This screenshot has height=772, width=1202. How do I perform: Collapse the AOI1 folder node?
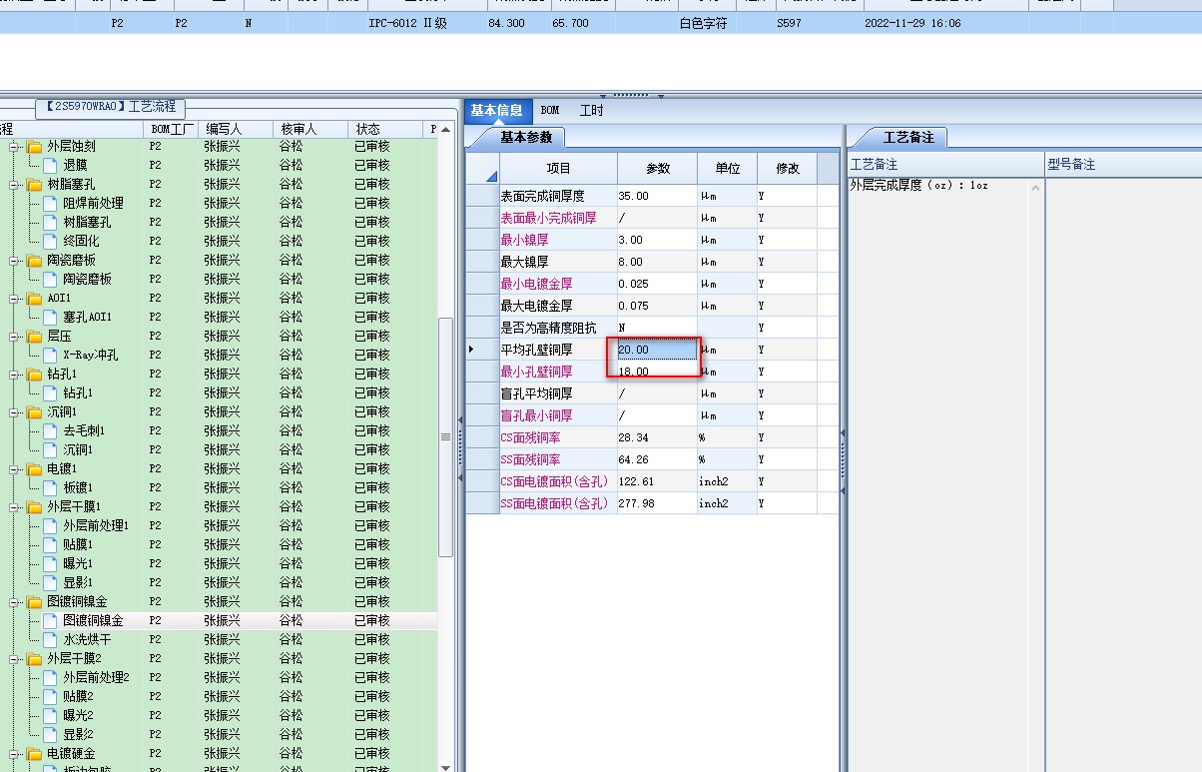point(15,299)
